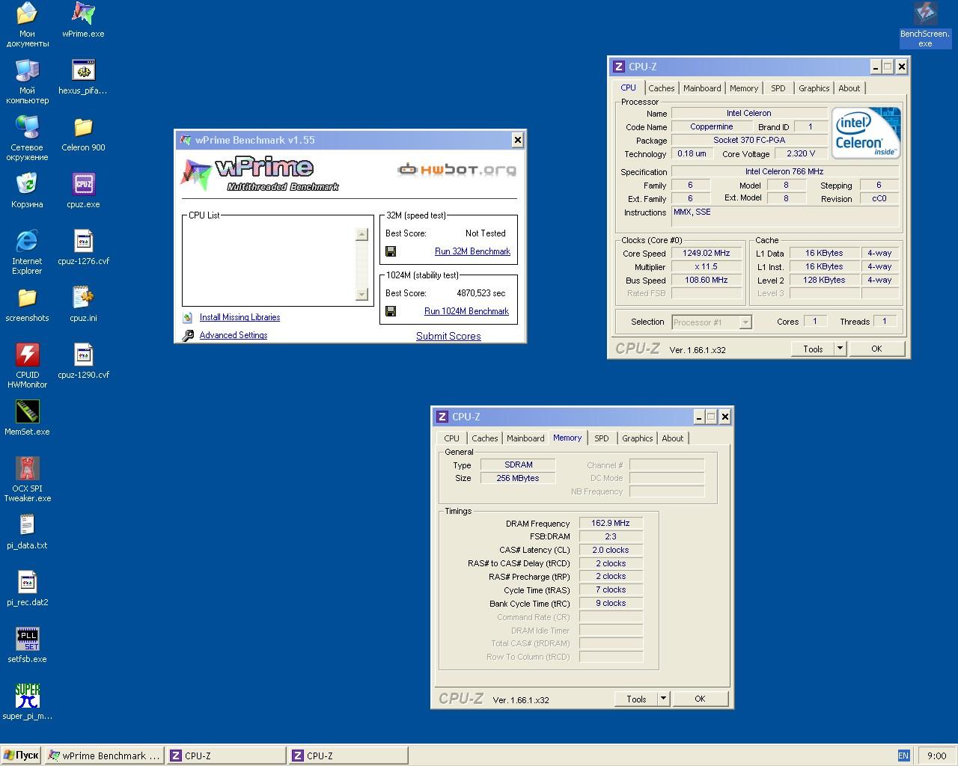Open the Пуск start menu
Screen dimensions: 958x766
(21, 756)
